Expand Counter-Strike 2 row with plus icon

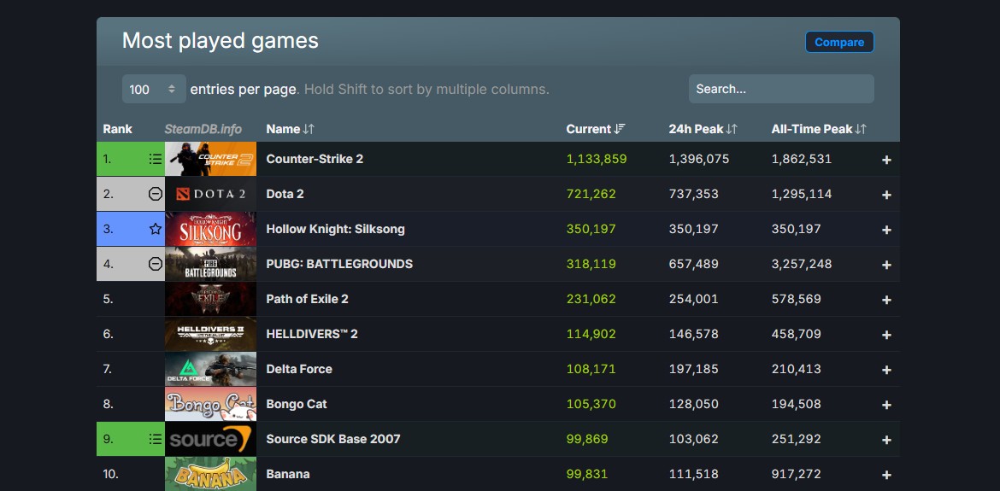(886, 160)
